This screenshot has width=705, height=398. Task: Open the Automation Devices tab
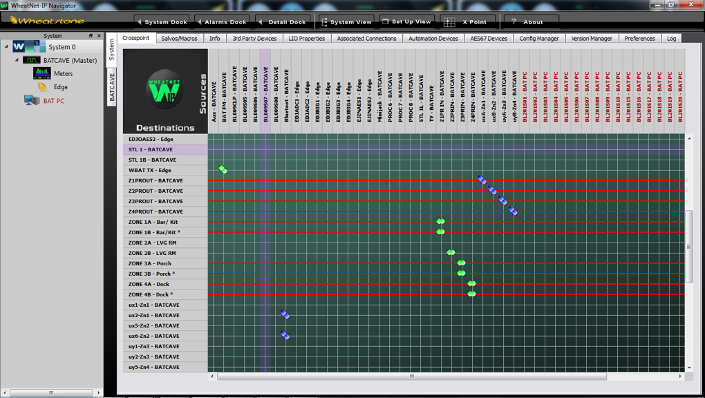[x=433, y=38]
